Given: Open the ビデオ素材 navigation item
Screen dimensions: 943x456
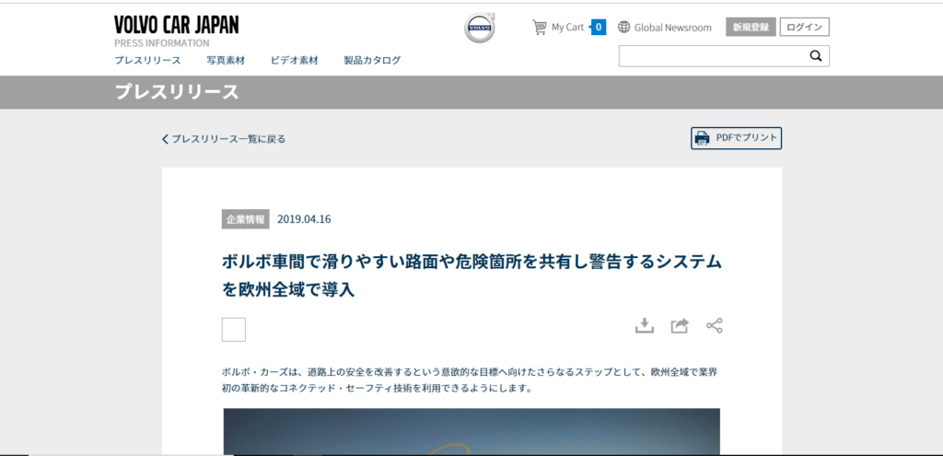Looking at the screenshot, I should (x=294, y=60).
